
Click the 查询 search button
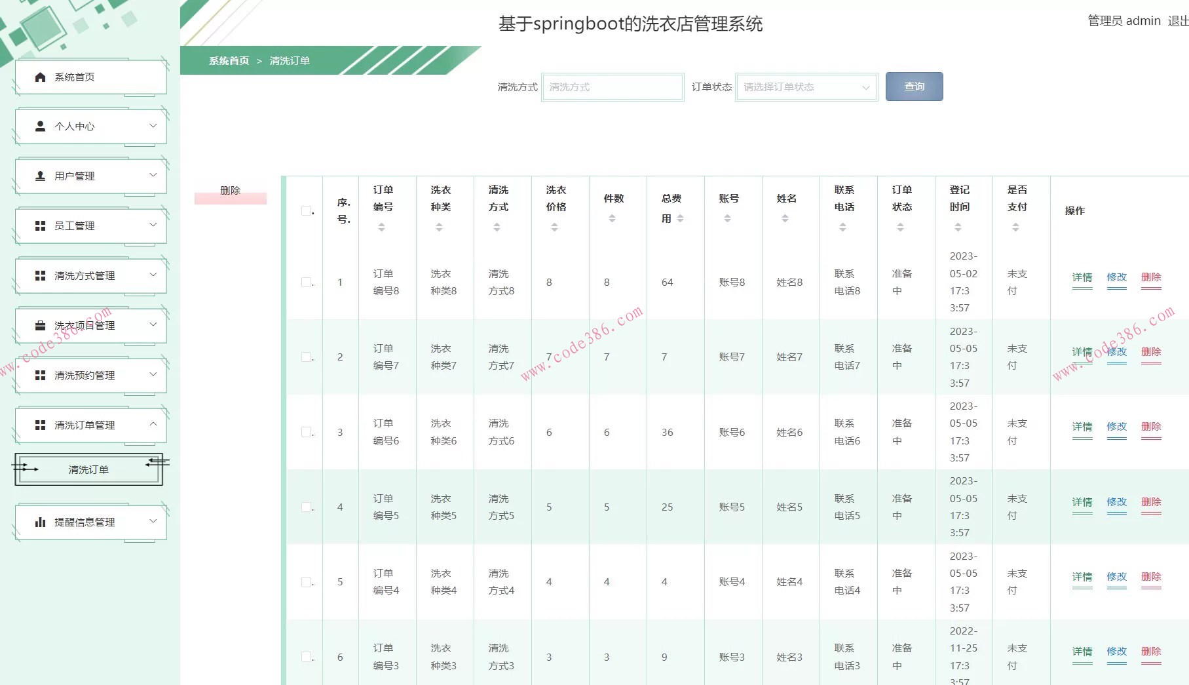click(x=914, y=86)
